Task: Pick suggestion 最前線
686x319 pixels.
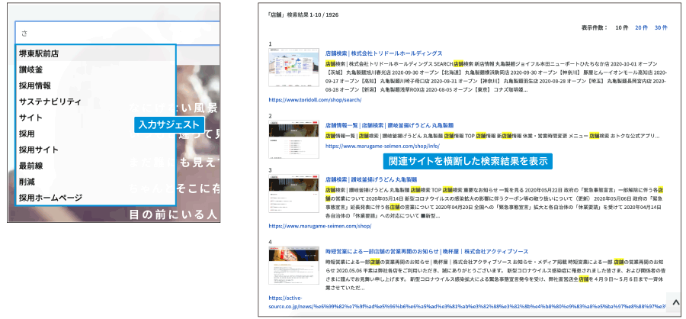Action: tap(95, 166)
